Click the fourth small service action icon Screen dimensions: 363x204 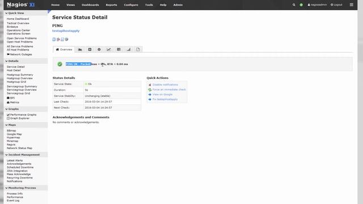click(66, 39)
